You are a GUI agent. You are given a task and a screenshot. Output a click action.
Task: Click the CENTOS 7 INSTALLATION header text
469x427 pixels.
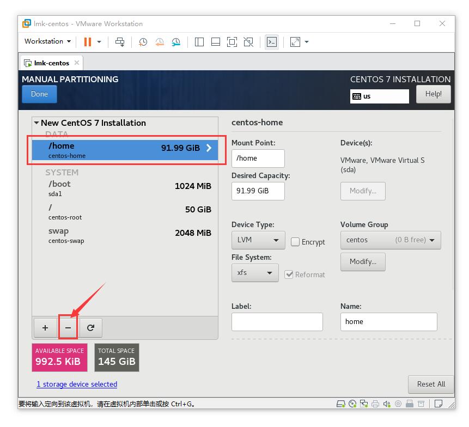tap(400, 79)
